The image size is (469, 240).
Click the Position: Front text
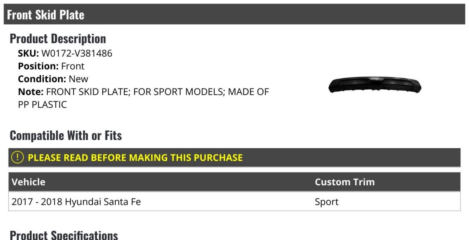(51, 66)
